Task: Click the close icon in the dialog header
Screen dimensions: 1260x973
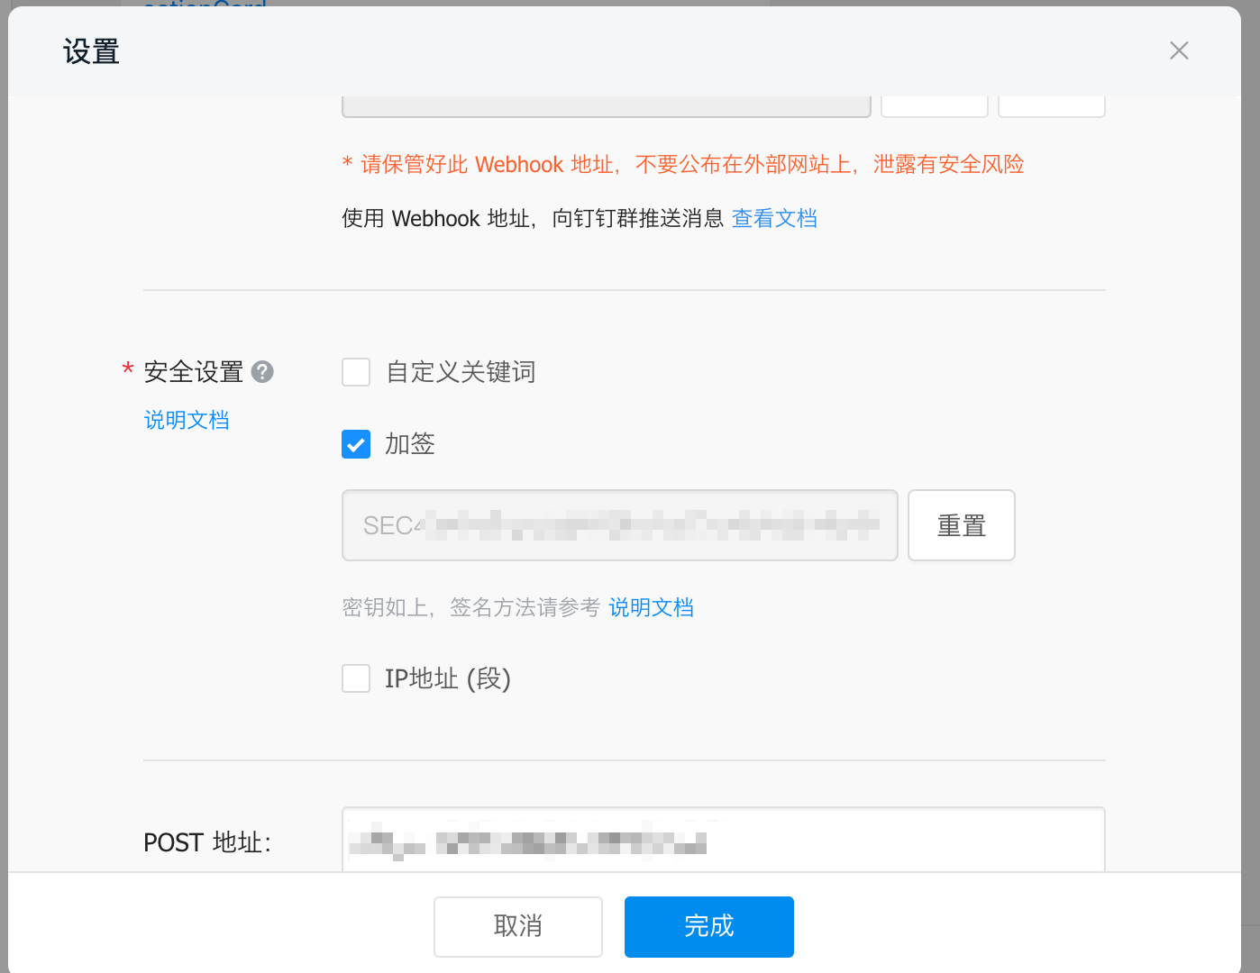Action: click(x=1179, y=50)
